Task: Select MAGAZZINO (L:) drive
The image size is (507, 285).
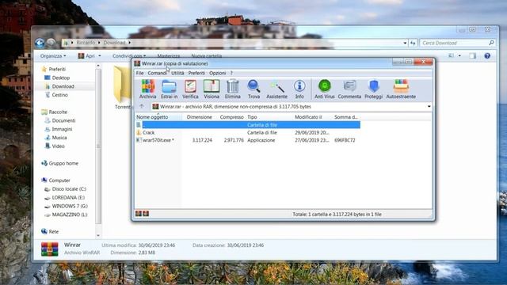Action: [x=70, y=215]
